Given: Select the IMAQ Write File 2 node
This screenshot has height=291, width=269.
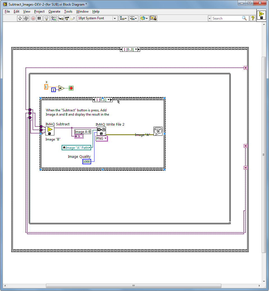Looking at the screenshot, I should [x=101, y=131].
